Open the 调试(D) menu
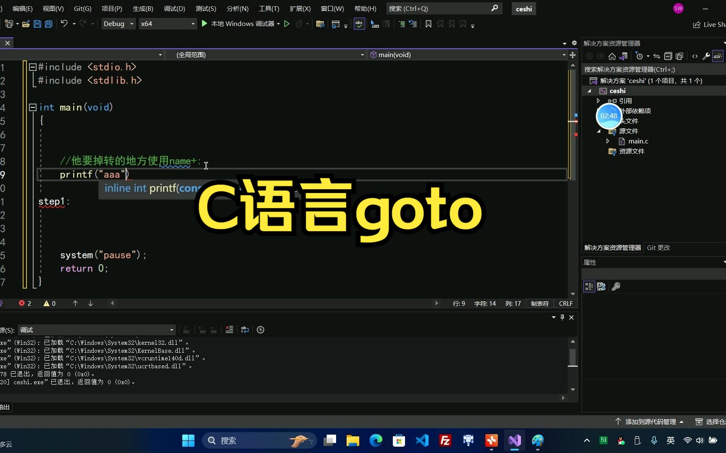This screenshot has width=726, height=453. [174, 8]
